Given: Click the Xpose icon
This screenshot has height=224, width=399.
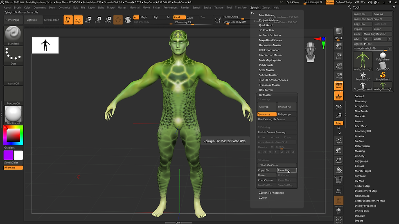Looking at the screenshot, I should tap(339, 220).
